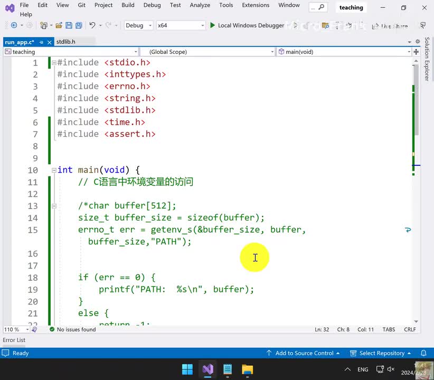Viewport: 434px width, 380px height.
Task: Click the vertical scrollbar thumb in editor
Action: [x=416, y=101]
